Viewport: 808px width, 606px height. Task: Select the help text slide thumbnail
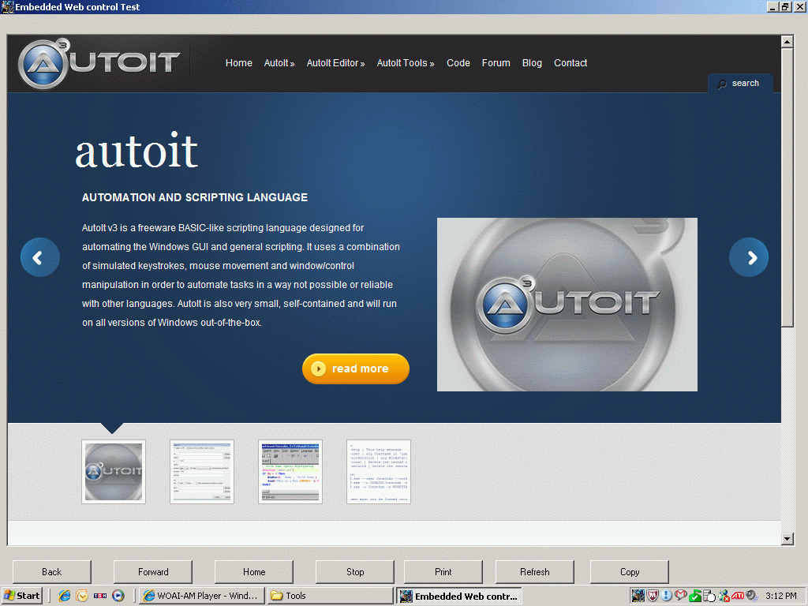(379, 472)
